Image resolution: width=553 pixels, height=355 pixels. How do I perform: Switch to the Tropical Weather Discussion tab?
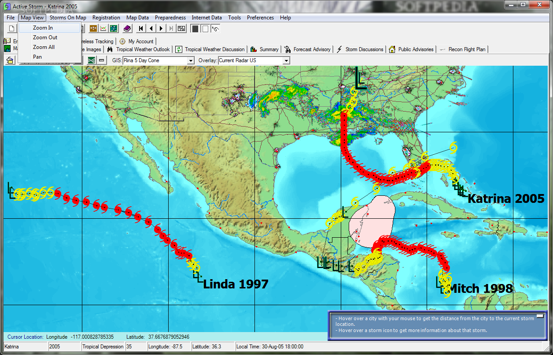[x=210, y=49]
